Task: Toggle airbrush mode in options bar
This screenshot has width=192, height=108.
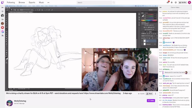Action: point(49,10)
